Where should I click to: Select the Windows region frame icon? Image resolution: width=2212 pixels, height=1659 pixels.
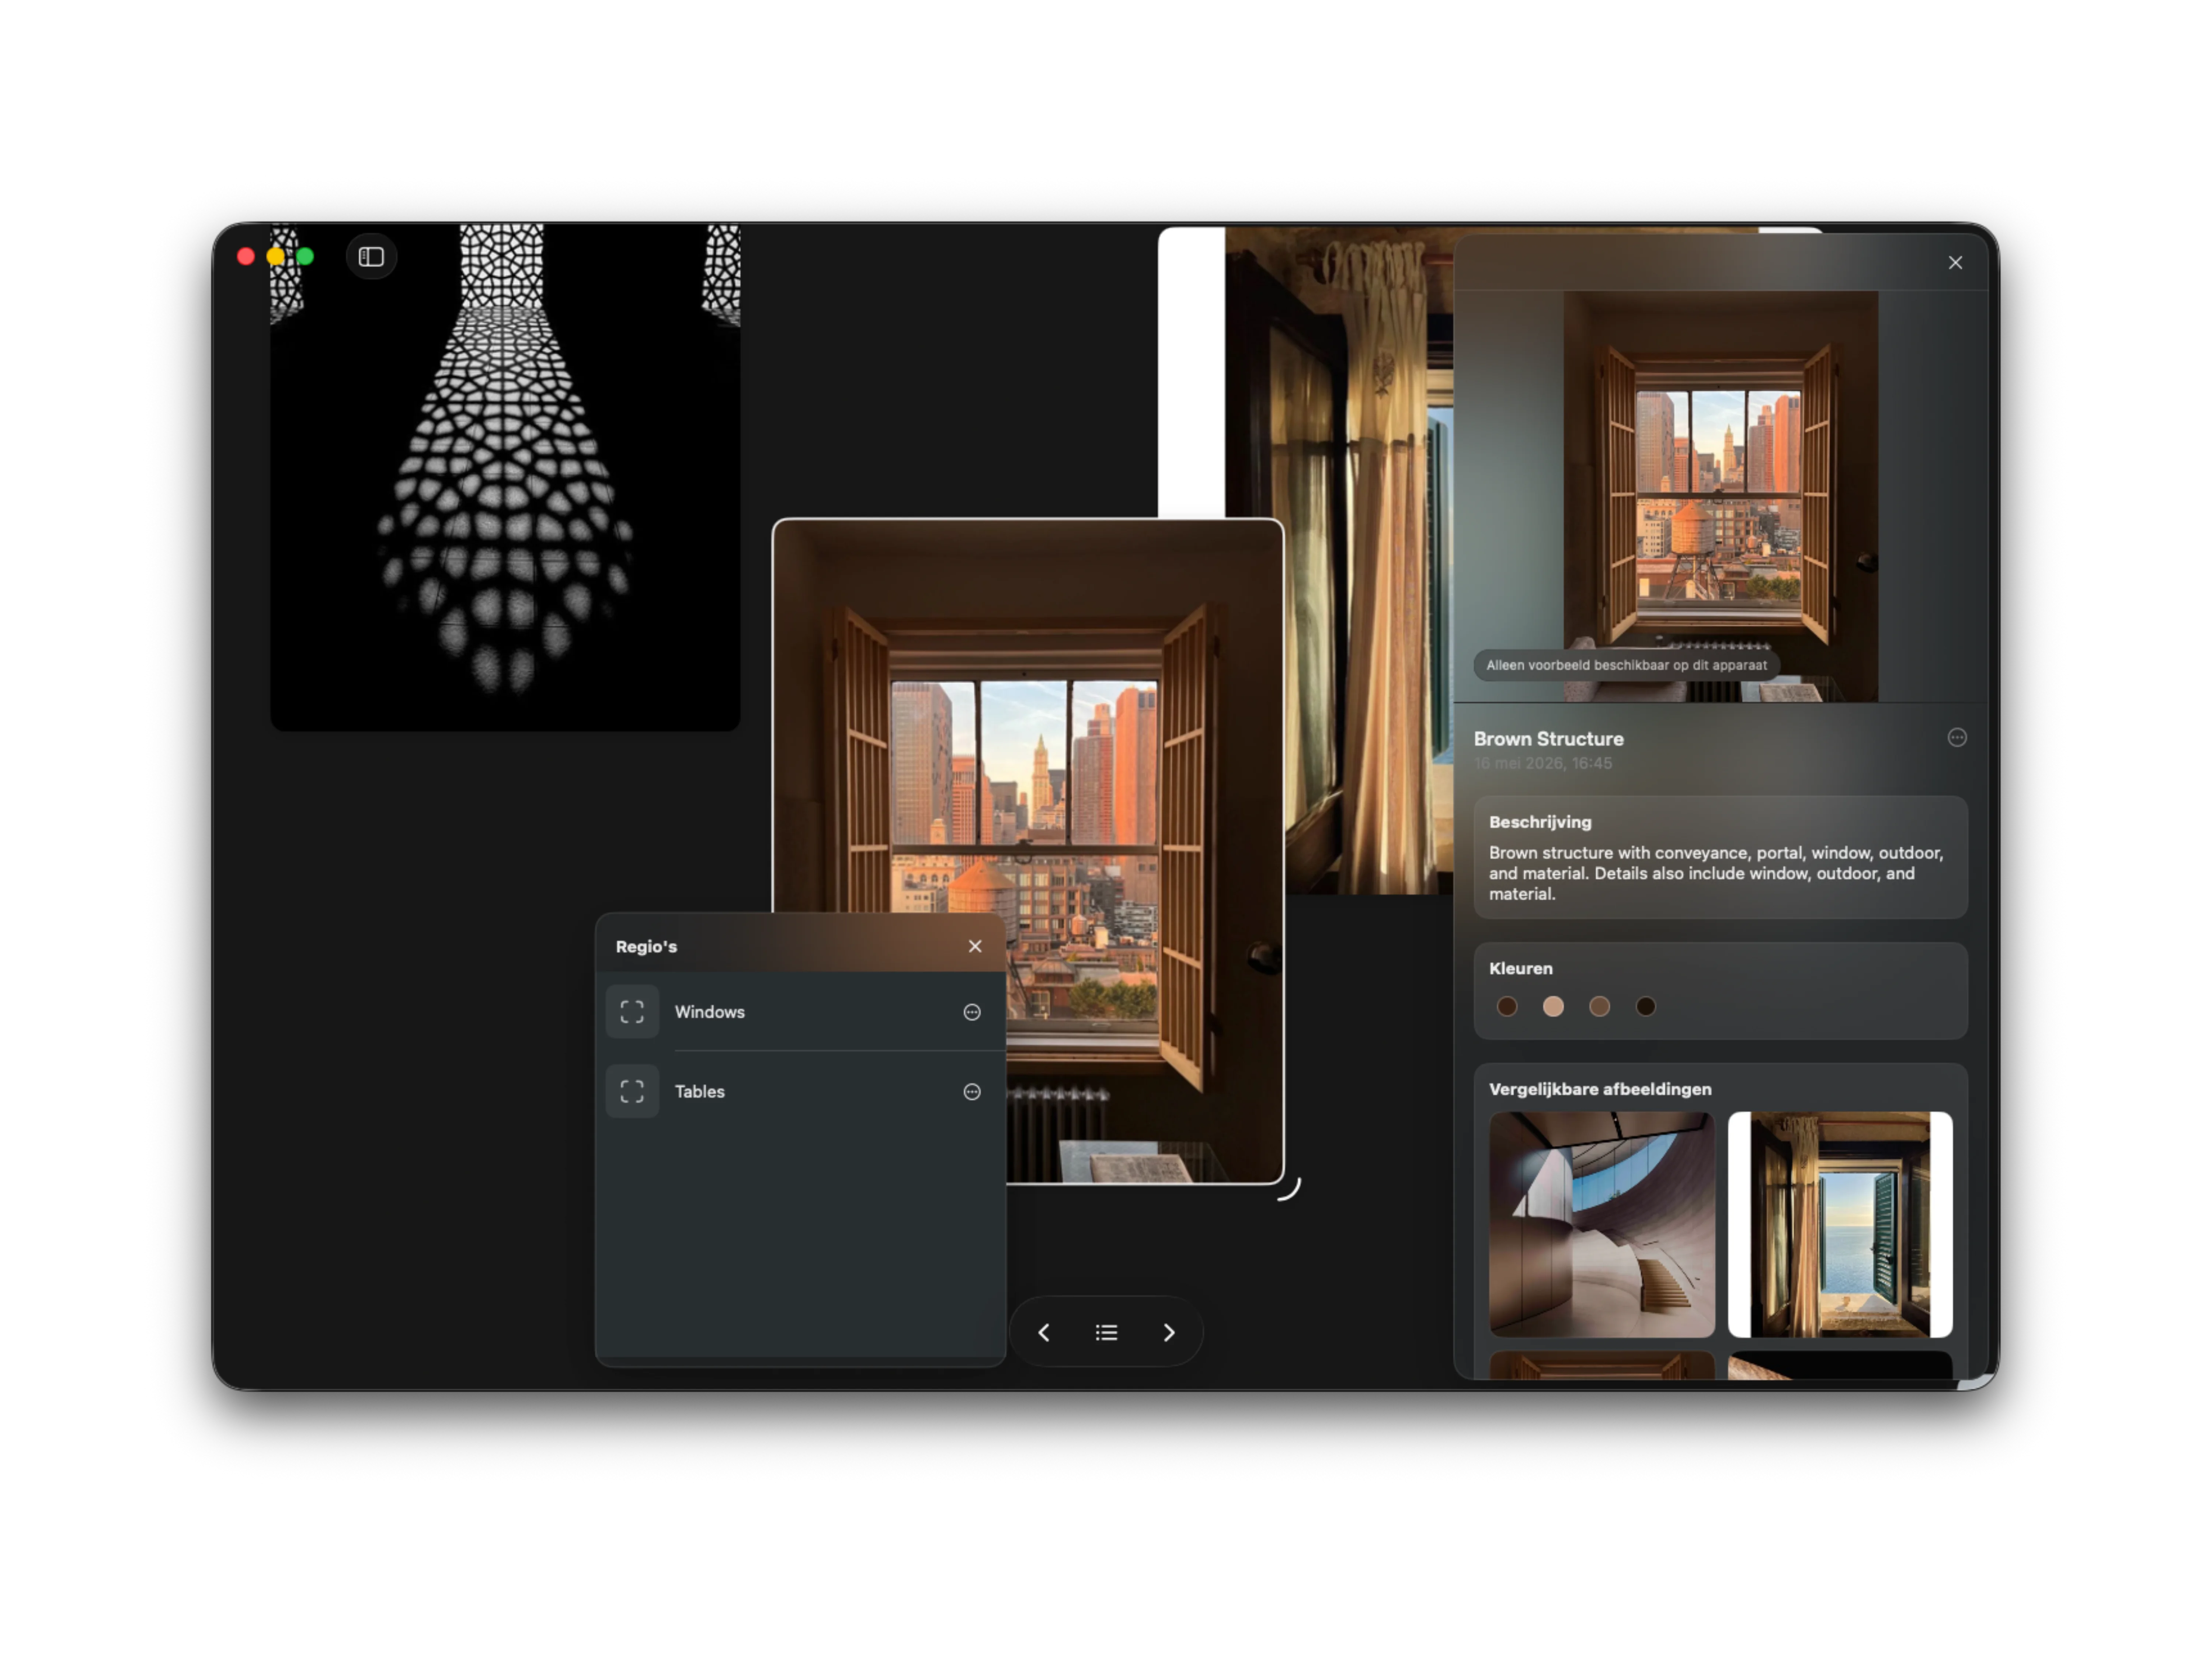(x=632, y=1012)
